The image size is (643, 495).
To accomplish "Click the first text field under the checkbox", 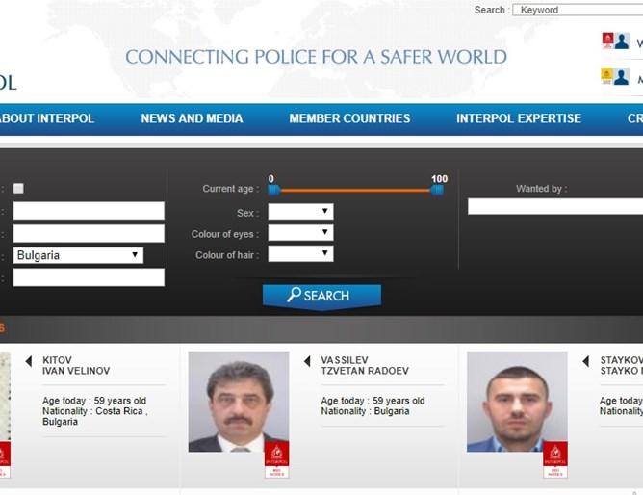I will 89,211.
